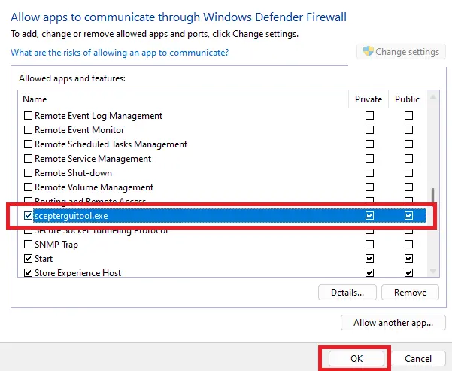Tick Private checkbox for Remote Event Log Management
This screenshot has width=452, height=371.
click(x=369, y=116)
